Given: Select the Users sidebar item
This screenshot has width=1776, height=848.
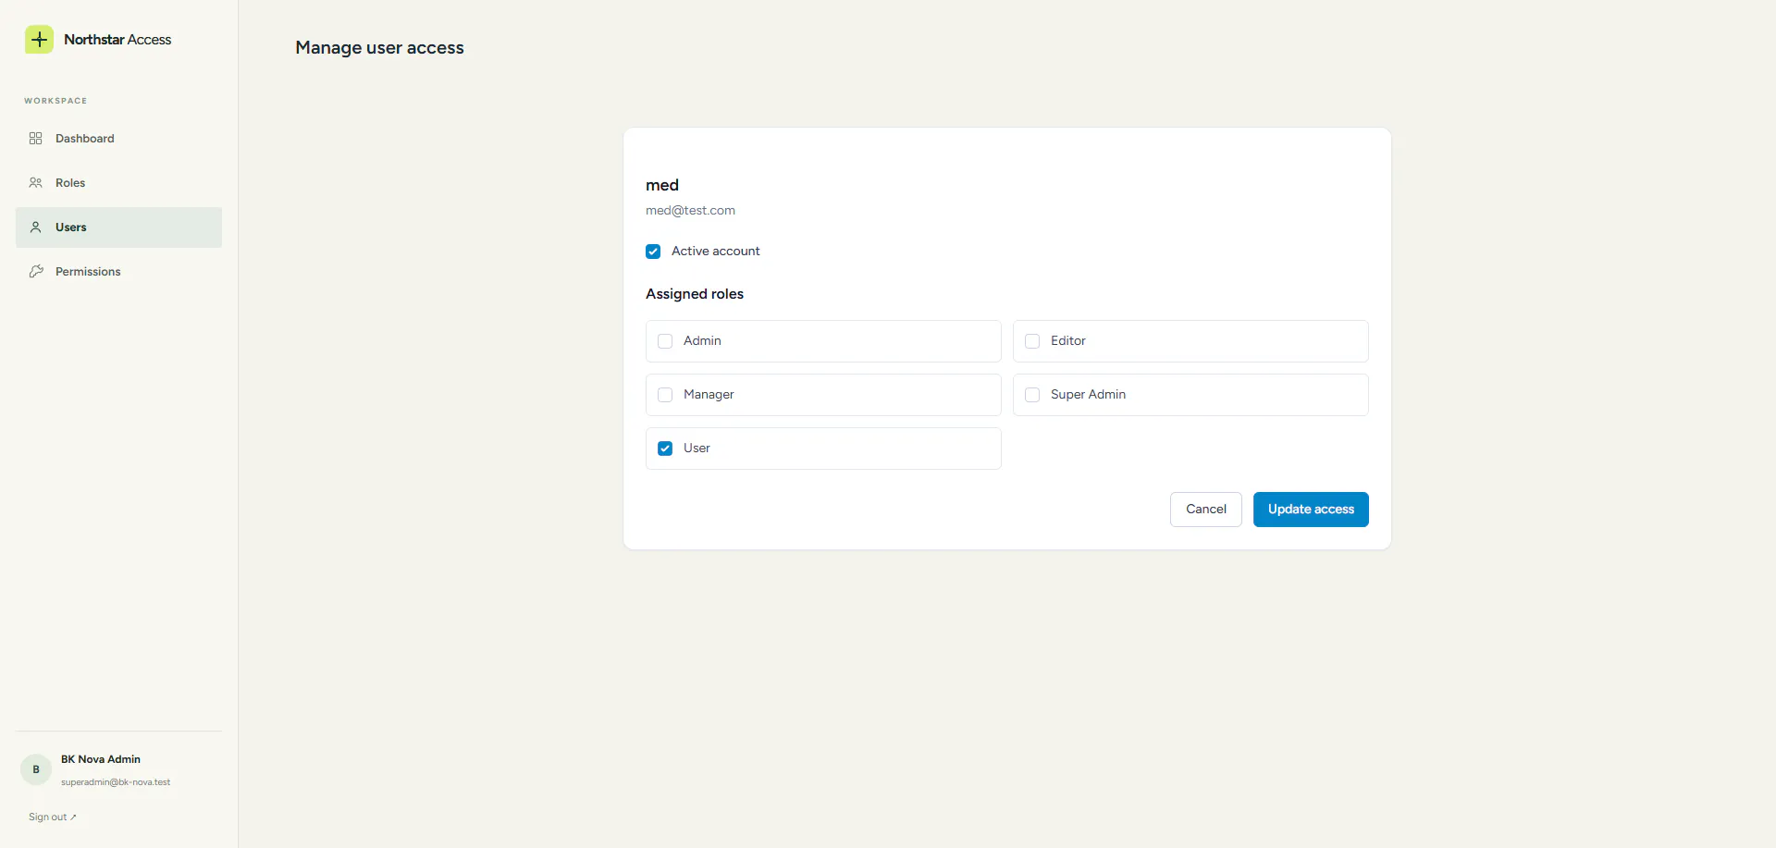Looking at the screenshot, I should [x=118, y=227].
